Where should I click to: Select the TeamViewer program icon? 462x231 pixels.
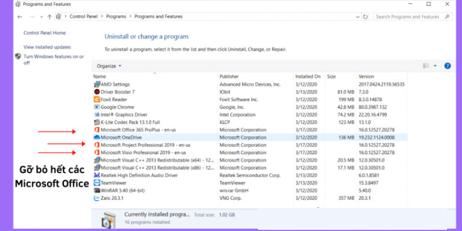click(96, 182)
